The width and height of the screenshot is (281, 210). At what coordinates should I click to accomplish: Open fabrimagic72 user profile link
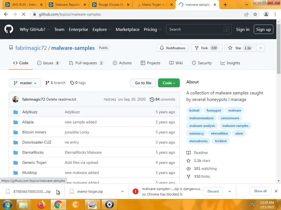(x=31, y=48)
